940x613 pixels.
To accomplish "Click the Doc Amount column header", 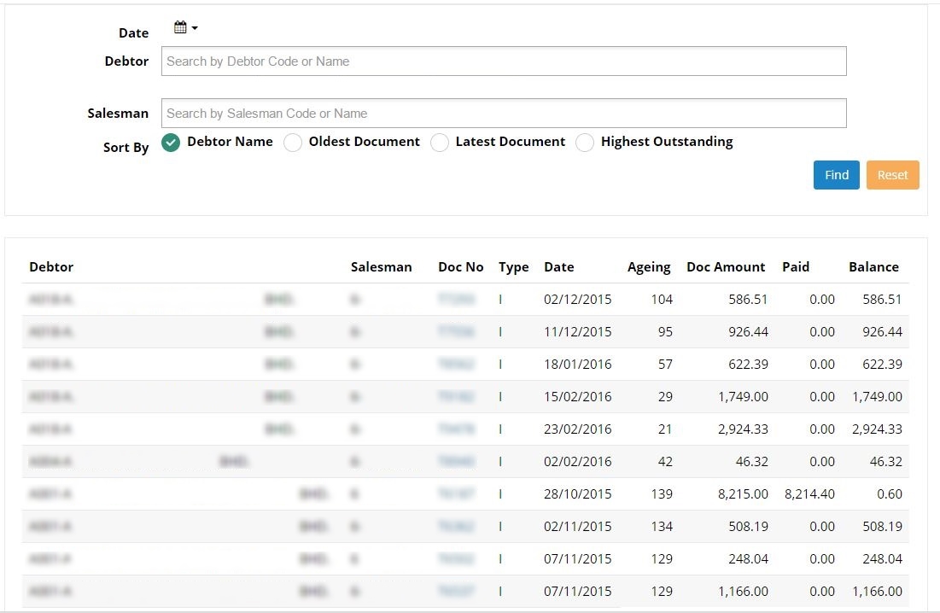I will 726,267.
